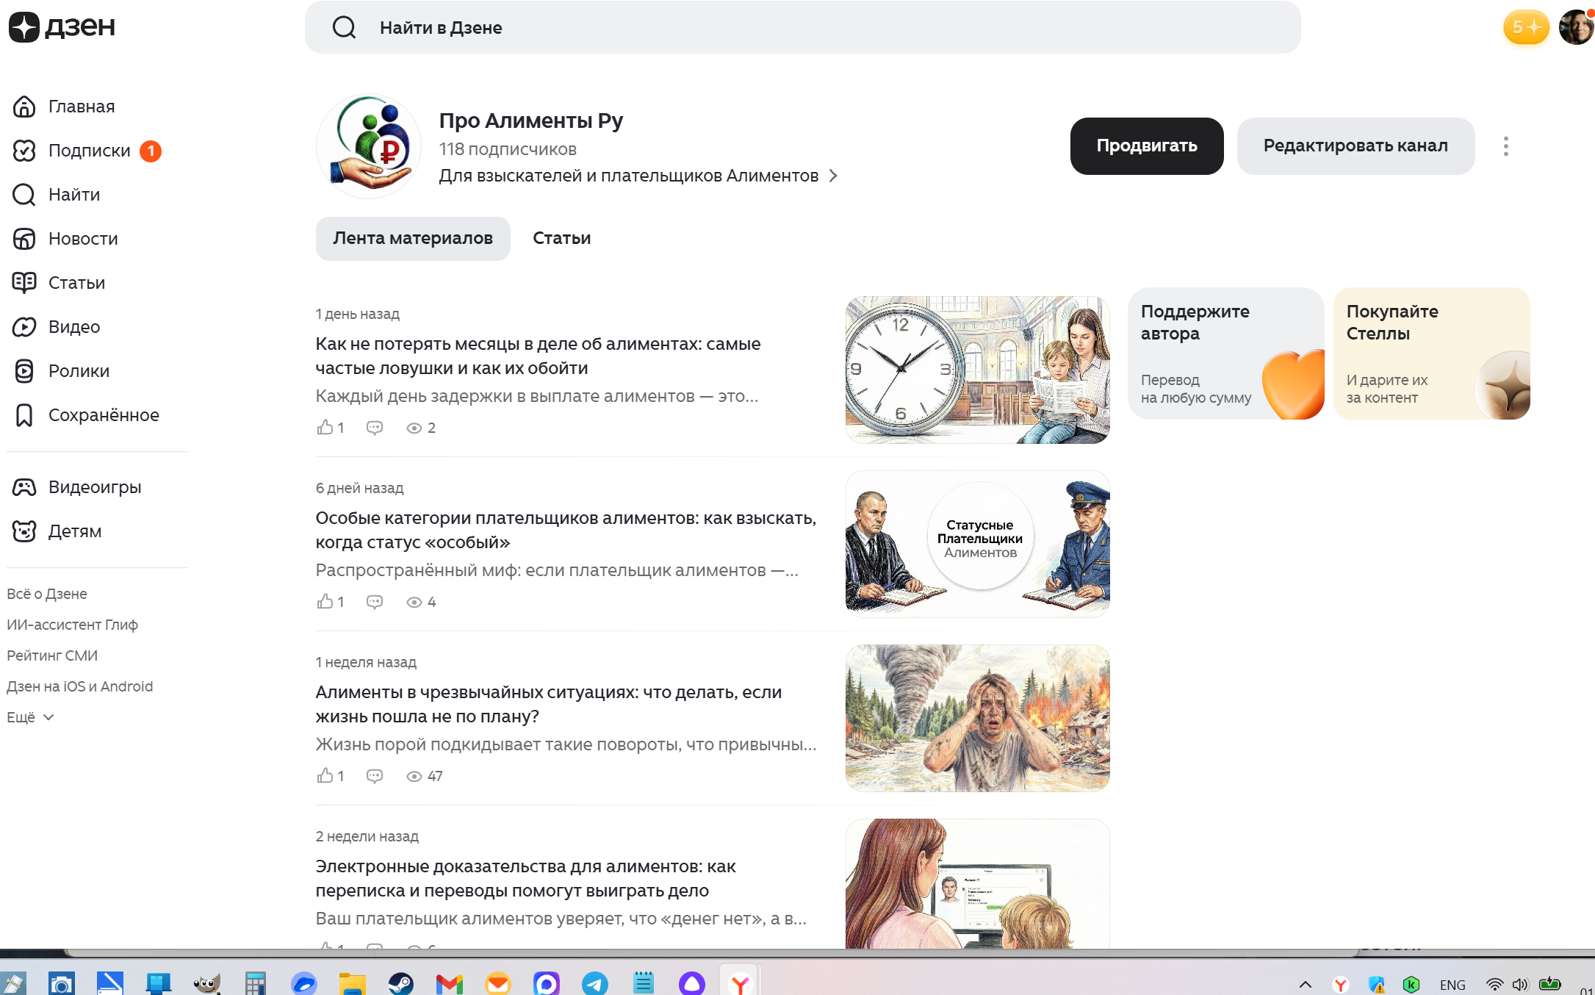Click the volume icon in system tray
The image size is (1595, 995).
[x=1520, y=984]
